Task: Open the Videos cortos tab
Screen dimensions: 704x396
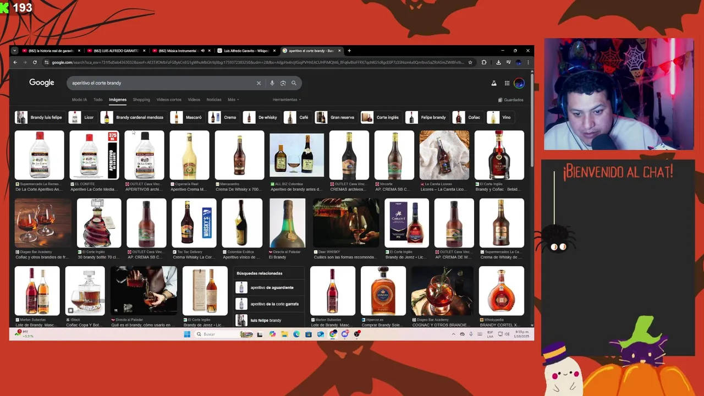Action: tap(169, 100)
